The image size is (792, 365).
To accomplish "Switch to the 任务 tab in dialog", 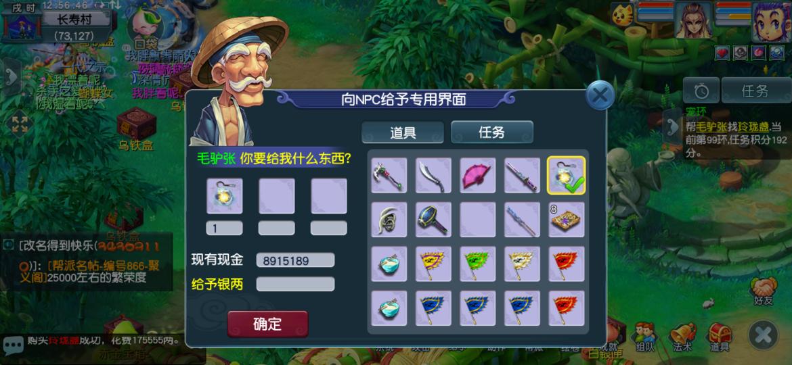I will coord(491,132).
